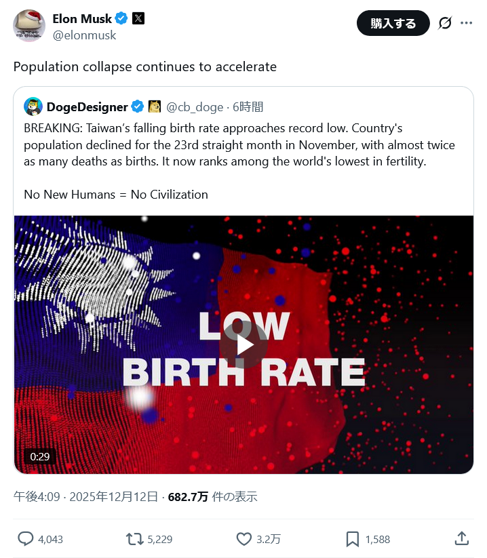The image size is (487, 558).
Task: Click the 682.7万 view count
Action: tap(188, 497)
